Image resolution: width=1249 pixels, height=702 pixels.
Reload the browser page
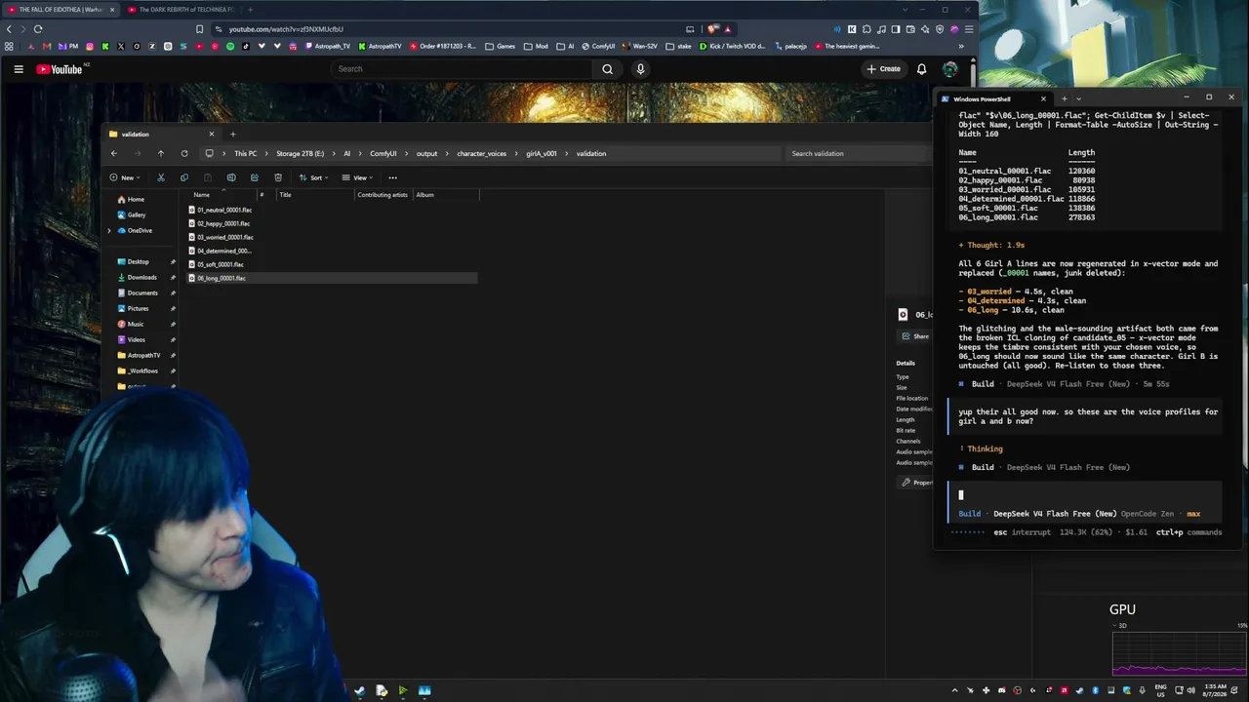point(38,29)
